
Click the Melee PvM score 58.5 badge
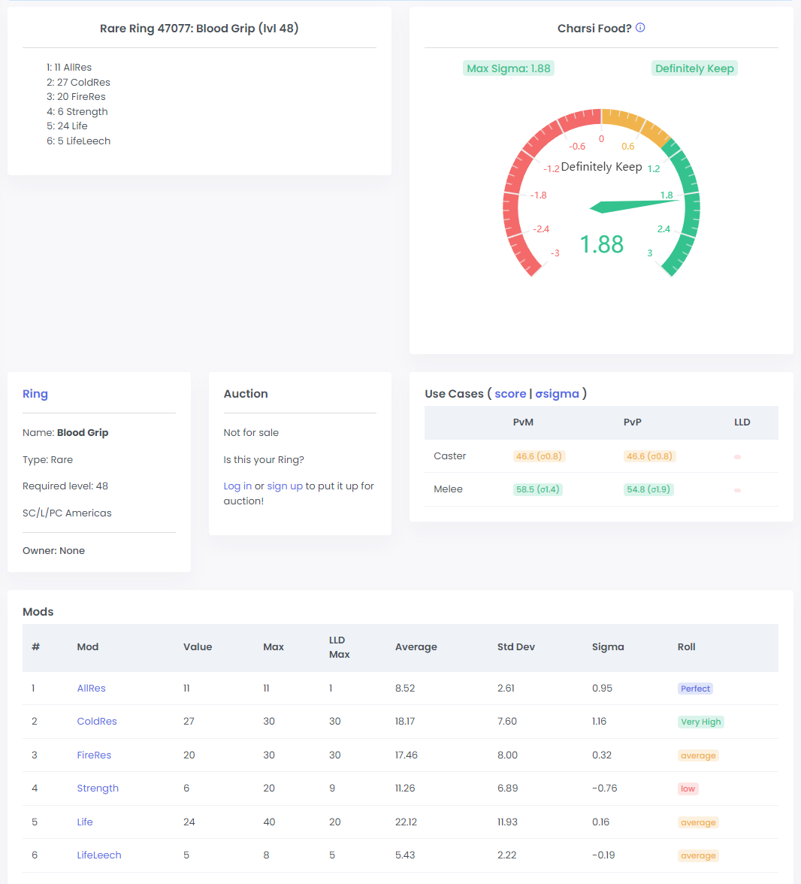(537, 489)
